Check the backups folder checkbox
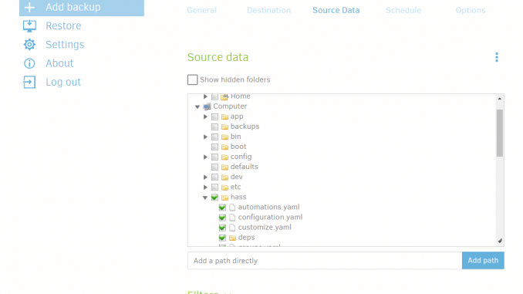Screen dimensions: 523x294 [x=214, y=127]
